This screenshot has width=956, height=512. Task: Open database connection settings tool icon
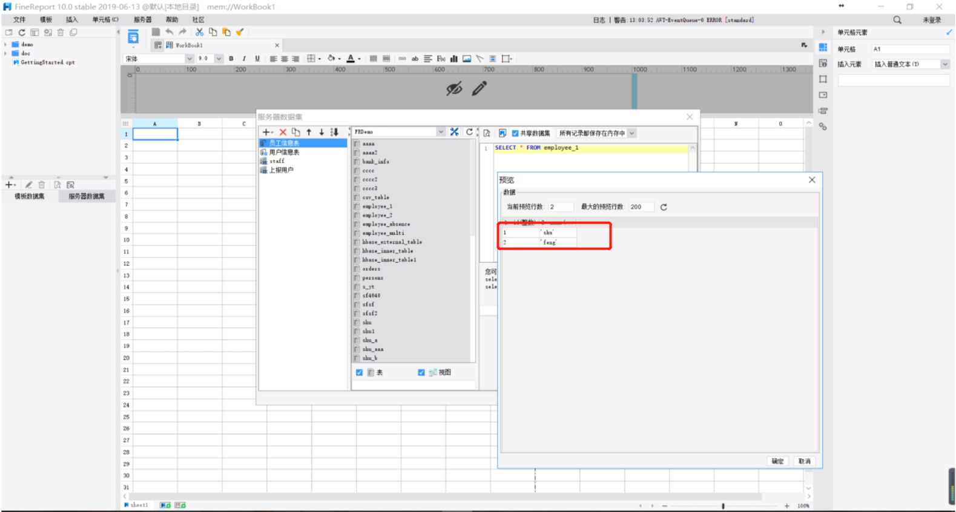point(454,132)
